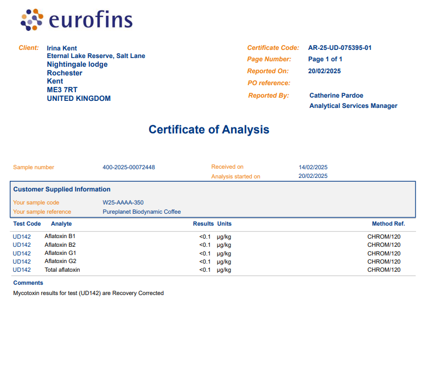Select sample number 400-2025-00072448

[129, 167]
